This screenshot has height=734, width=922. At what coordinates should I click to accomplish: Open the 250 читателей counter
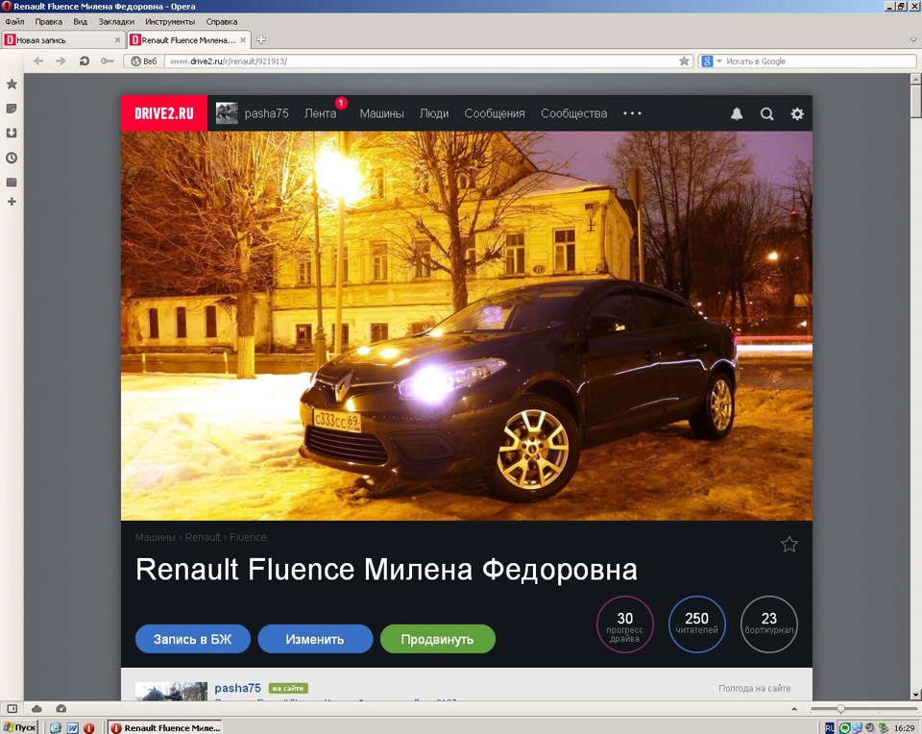[697, 624]
